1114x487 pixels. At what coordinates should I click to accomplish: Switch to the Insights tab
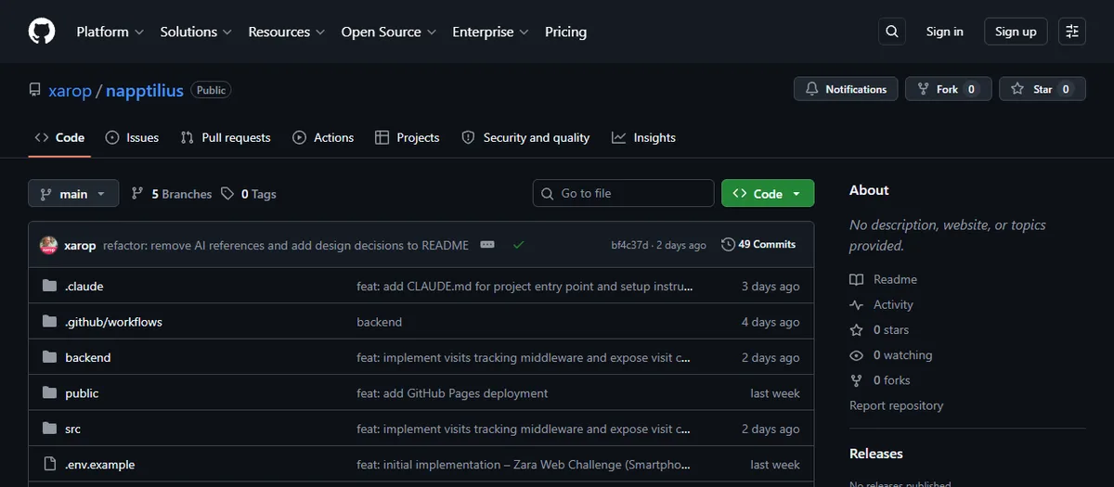pos(643,137)
